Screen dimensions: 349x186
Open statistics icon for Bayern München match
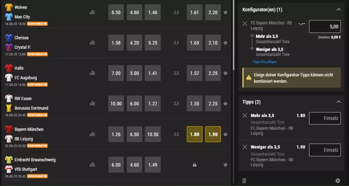(x=92, y=134)
